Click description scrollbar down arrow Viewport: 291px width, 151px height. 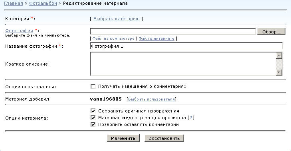(279, 72)
